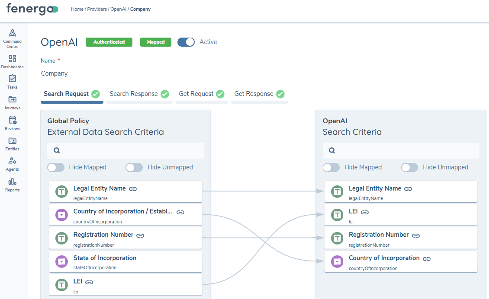Enable Hide Unmapped in OpenAI panel
This screenshot has width=489, height=299.
pos(409,167)
